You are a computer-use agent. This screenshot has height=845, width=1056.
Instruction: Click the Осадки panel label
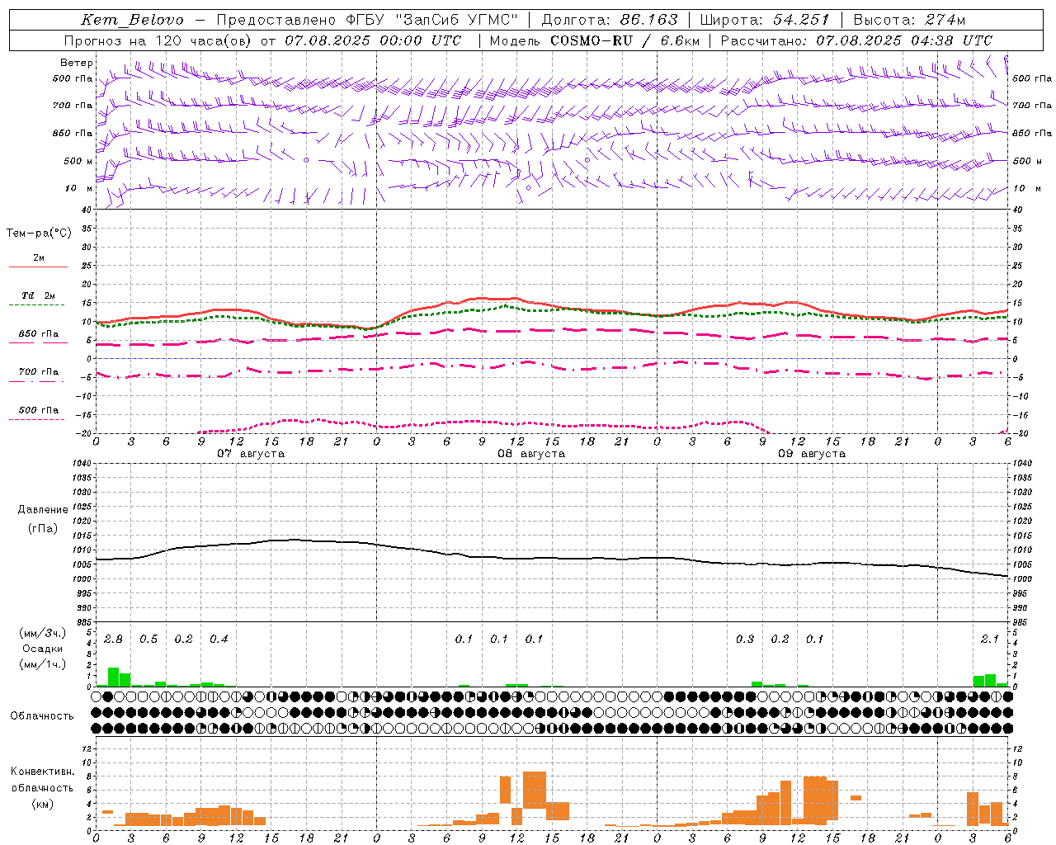click(x=43, y=649)
